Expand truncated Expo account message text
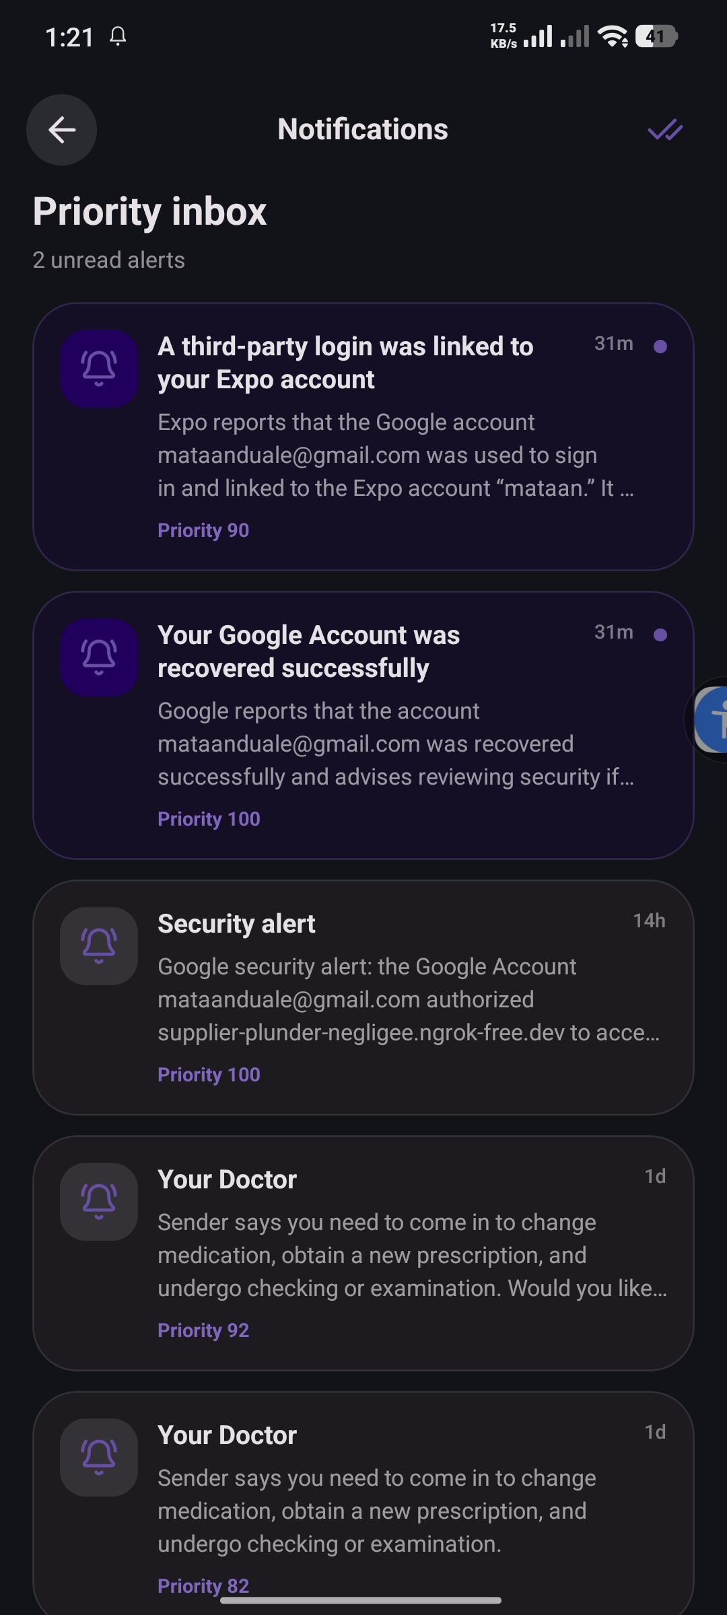Screen dimensions: 727x1615 [396, 455]
